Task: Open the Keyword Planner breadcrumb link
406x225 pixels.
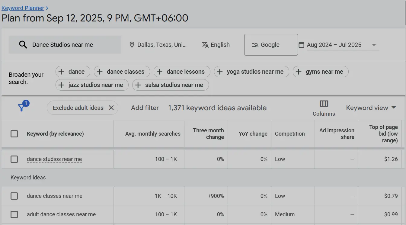Action: (23, 8)
